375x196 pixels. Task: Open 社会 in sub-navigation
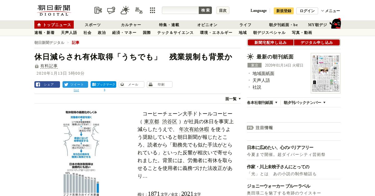coord(87,32)
